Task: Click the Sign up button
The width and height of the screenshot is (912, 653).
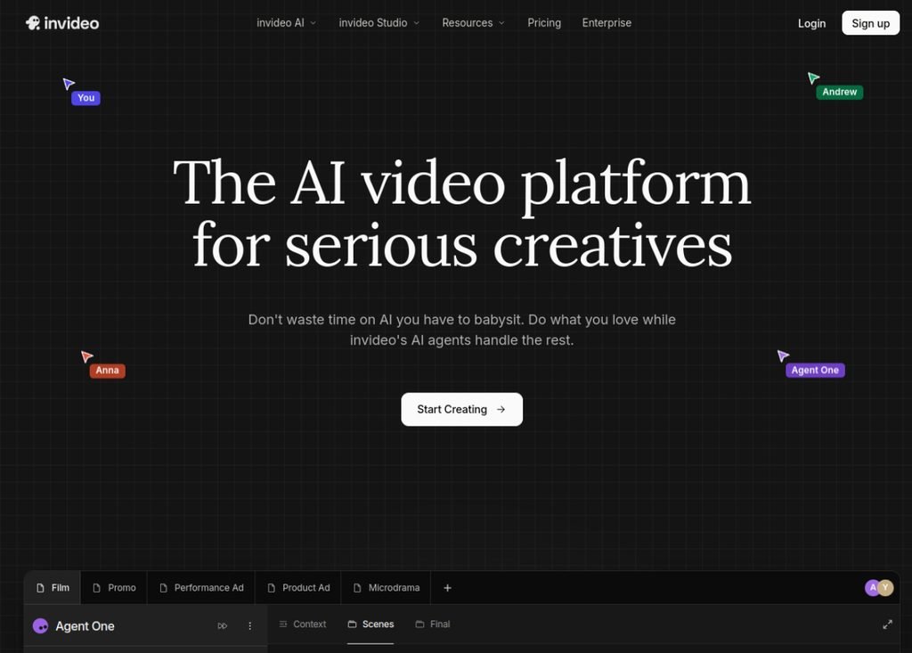Action: pyautogui.click(x=870, y=23)
